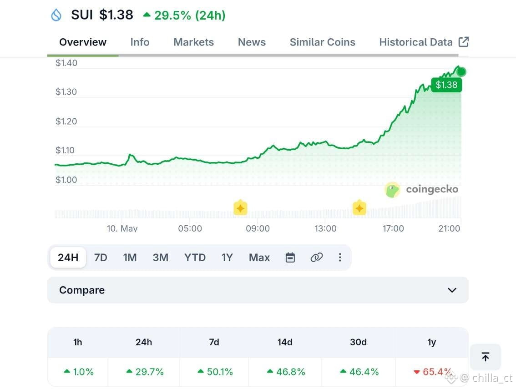The image size is (516, 389).
Task: Click the 1h column header
Action: click(78, 342)
